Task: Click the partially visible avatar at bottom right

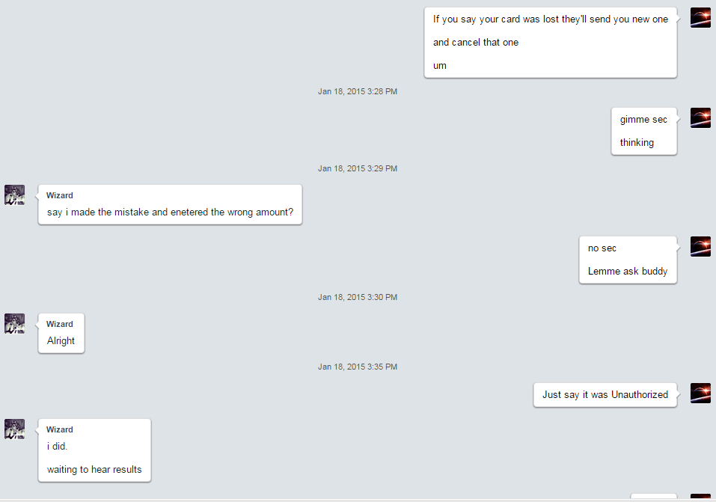Action: point(700,496)
